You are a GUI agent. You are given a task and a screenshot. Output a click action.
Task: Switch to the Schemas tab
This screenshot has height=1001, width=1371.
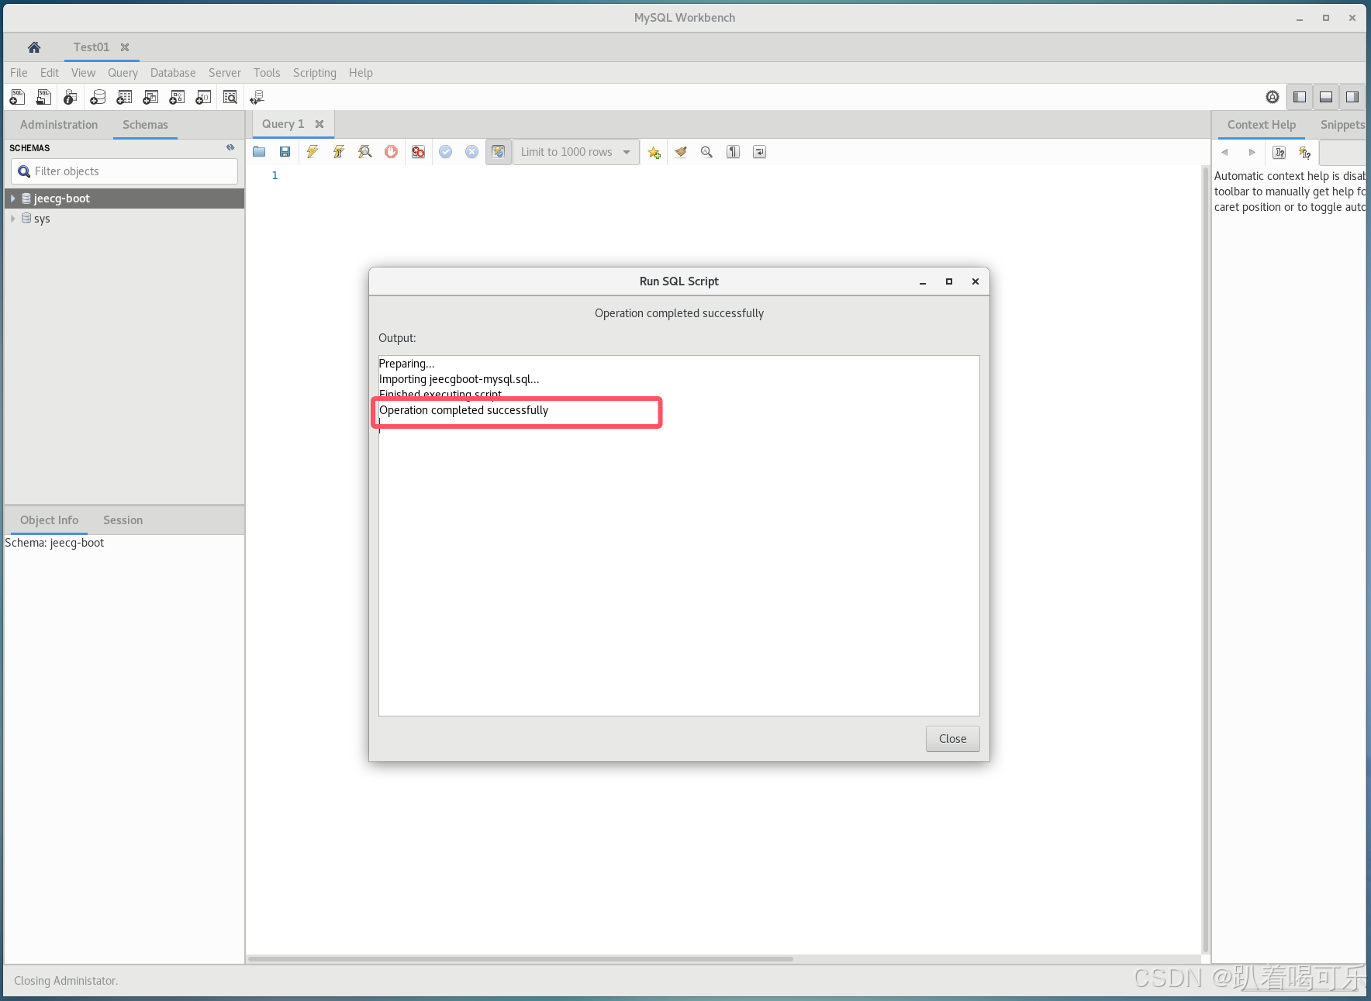[x=145, y=125]
